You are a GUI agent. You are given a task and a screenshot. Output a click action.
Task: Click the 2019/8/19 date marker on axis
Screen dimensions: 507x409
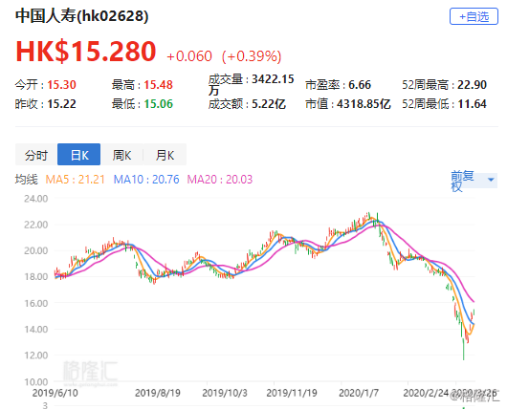click(158, 393)
